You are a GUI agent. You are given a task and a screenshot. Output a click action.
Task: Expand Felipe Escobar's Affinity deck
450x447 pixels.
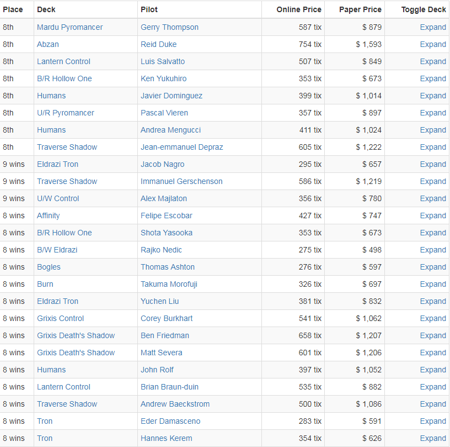click(433, 215)
